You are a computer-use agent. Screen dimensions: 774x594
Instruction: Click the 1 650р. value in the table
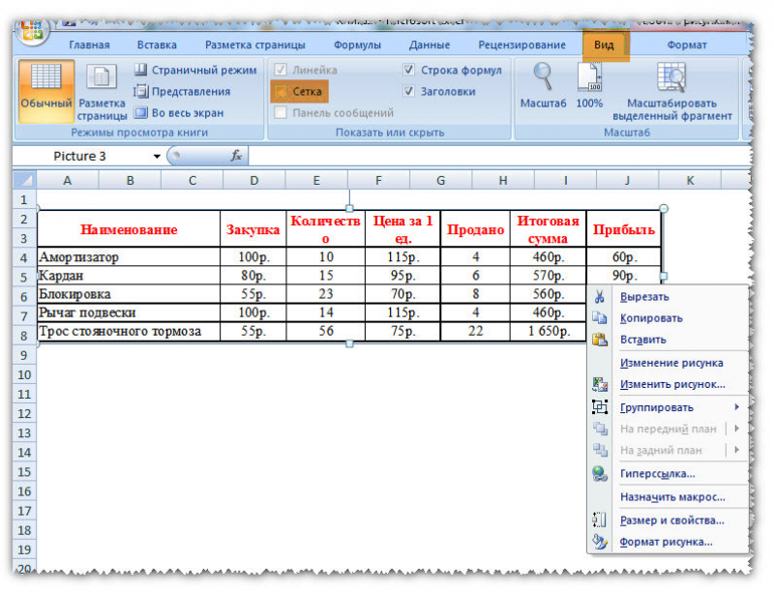pyautogui.click(x=549, y=331)
